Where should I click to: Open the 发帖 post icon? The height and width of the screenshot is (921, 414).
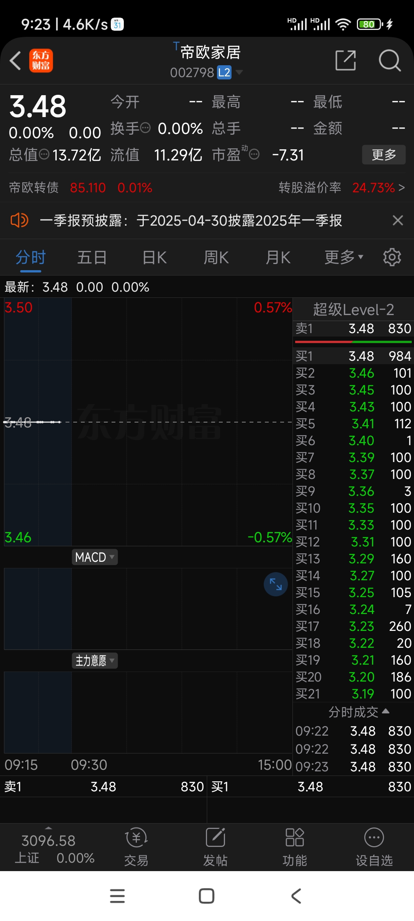click(x=215, y=848)
